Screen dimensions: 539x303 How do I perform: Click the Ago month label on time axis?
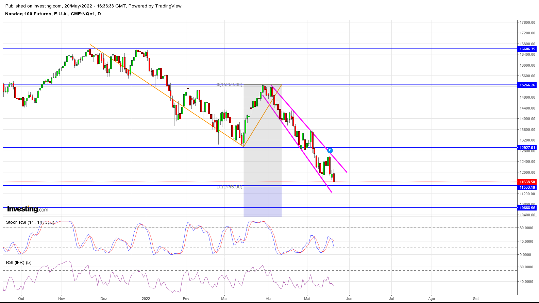[x=432, y=299]
